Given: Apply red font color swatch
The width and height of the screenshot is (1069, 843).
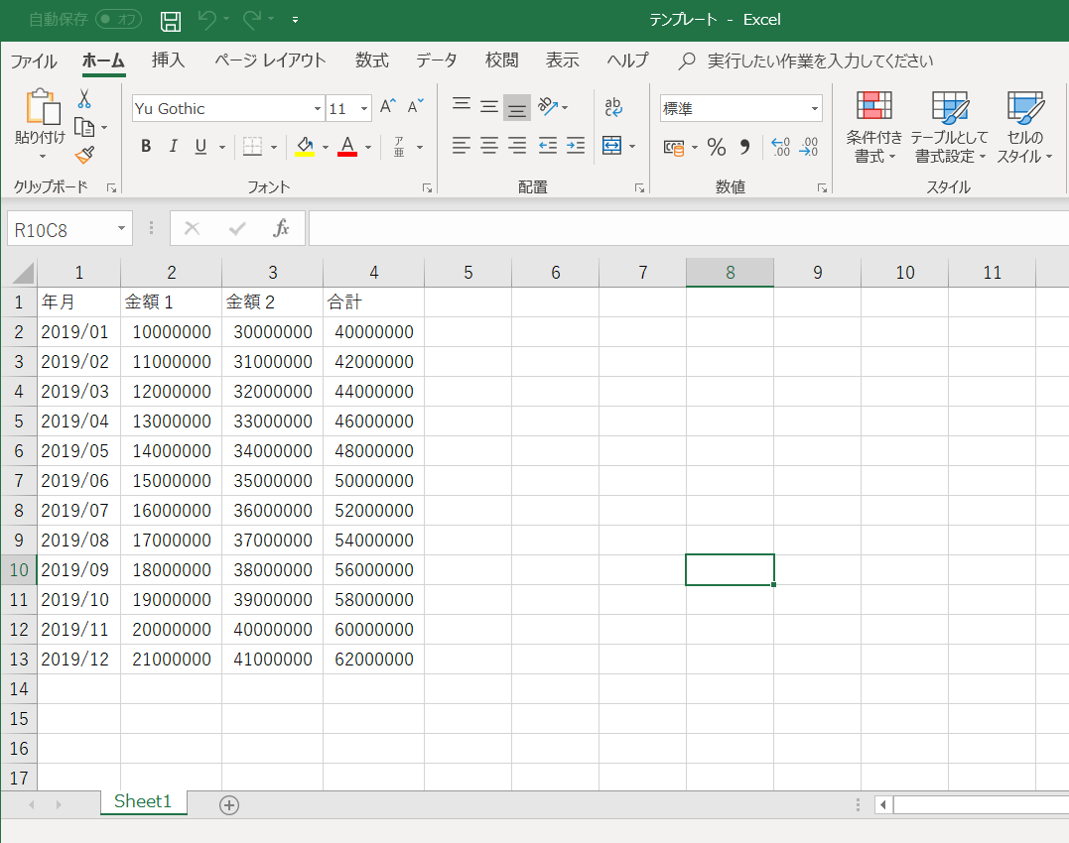Looking at the screenshot, I should [347, 147].
